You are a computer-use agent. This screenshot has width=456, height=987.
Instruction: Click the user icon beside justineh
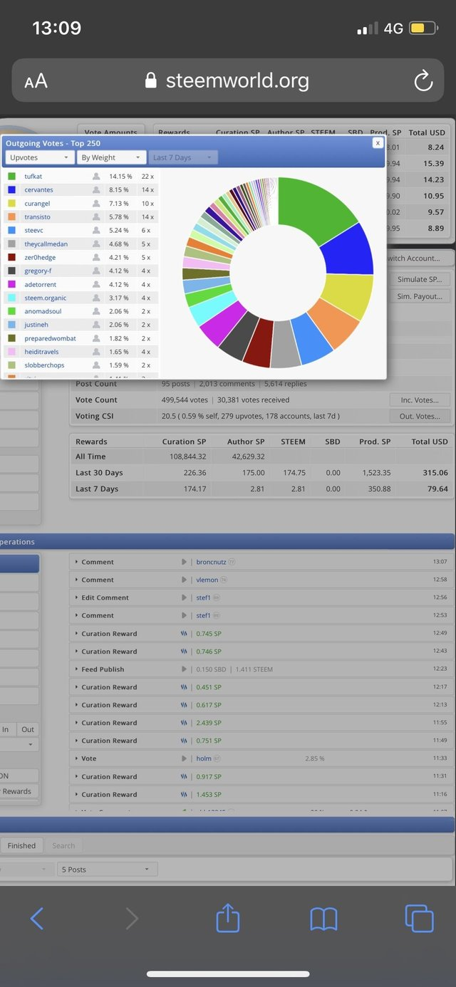pyautogui.click(x=96, y=325)
